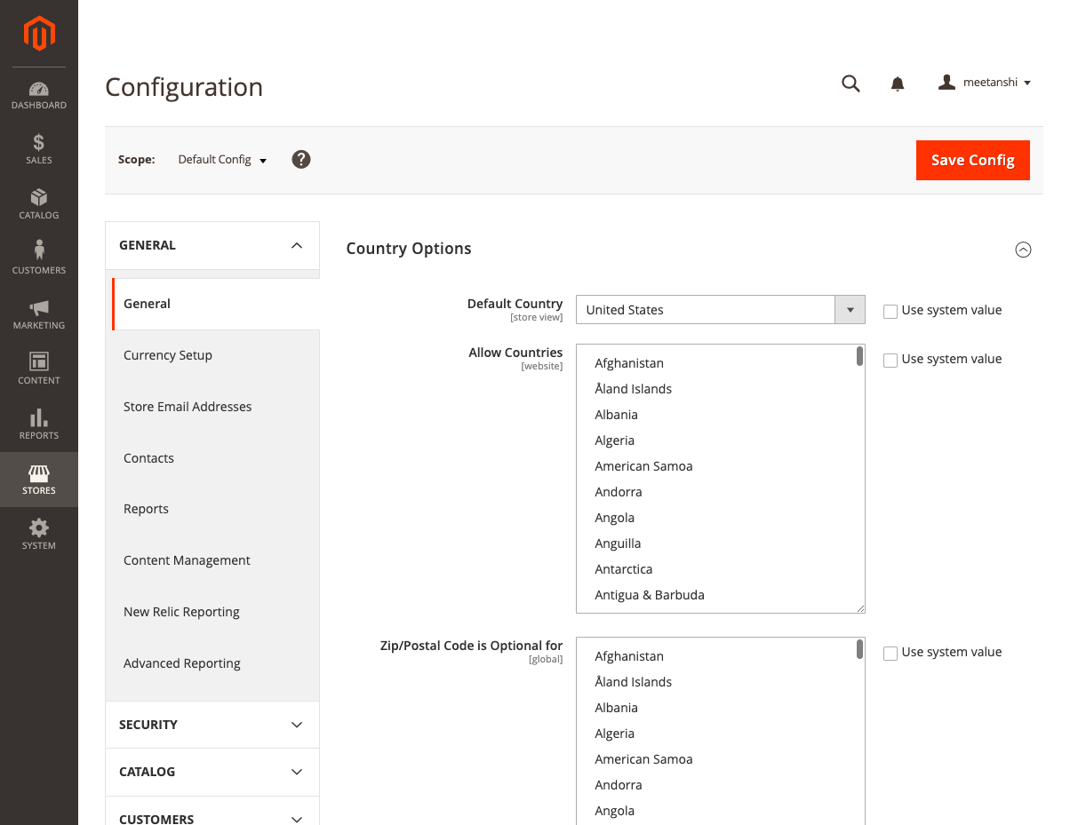The height and width of the screenshot is (825, 1070).
Task: Select Åland Islands in Allow Countries list
Action: point(716,389)
